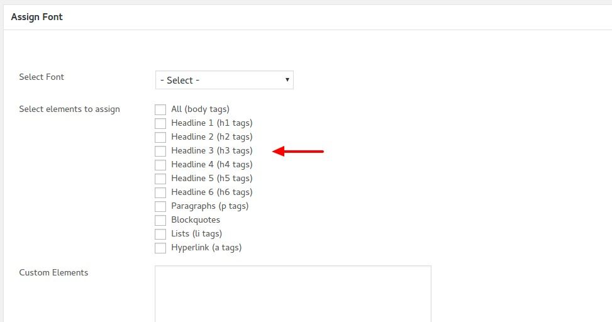The width and height of the screenshot is (612, 322).
Task: Select the Headline 3 (h3 tags) checkbox
Action: (160, 151)
